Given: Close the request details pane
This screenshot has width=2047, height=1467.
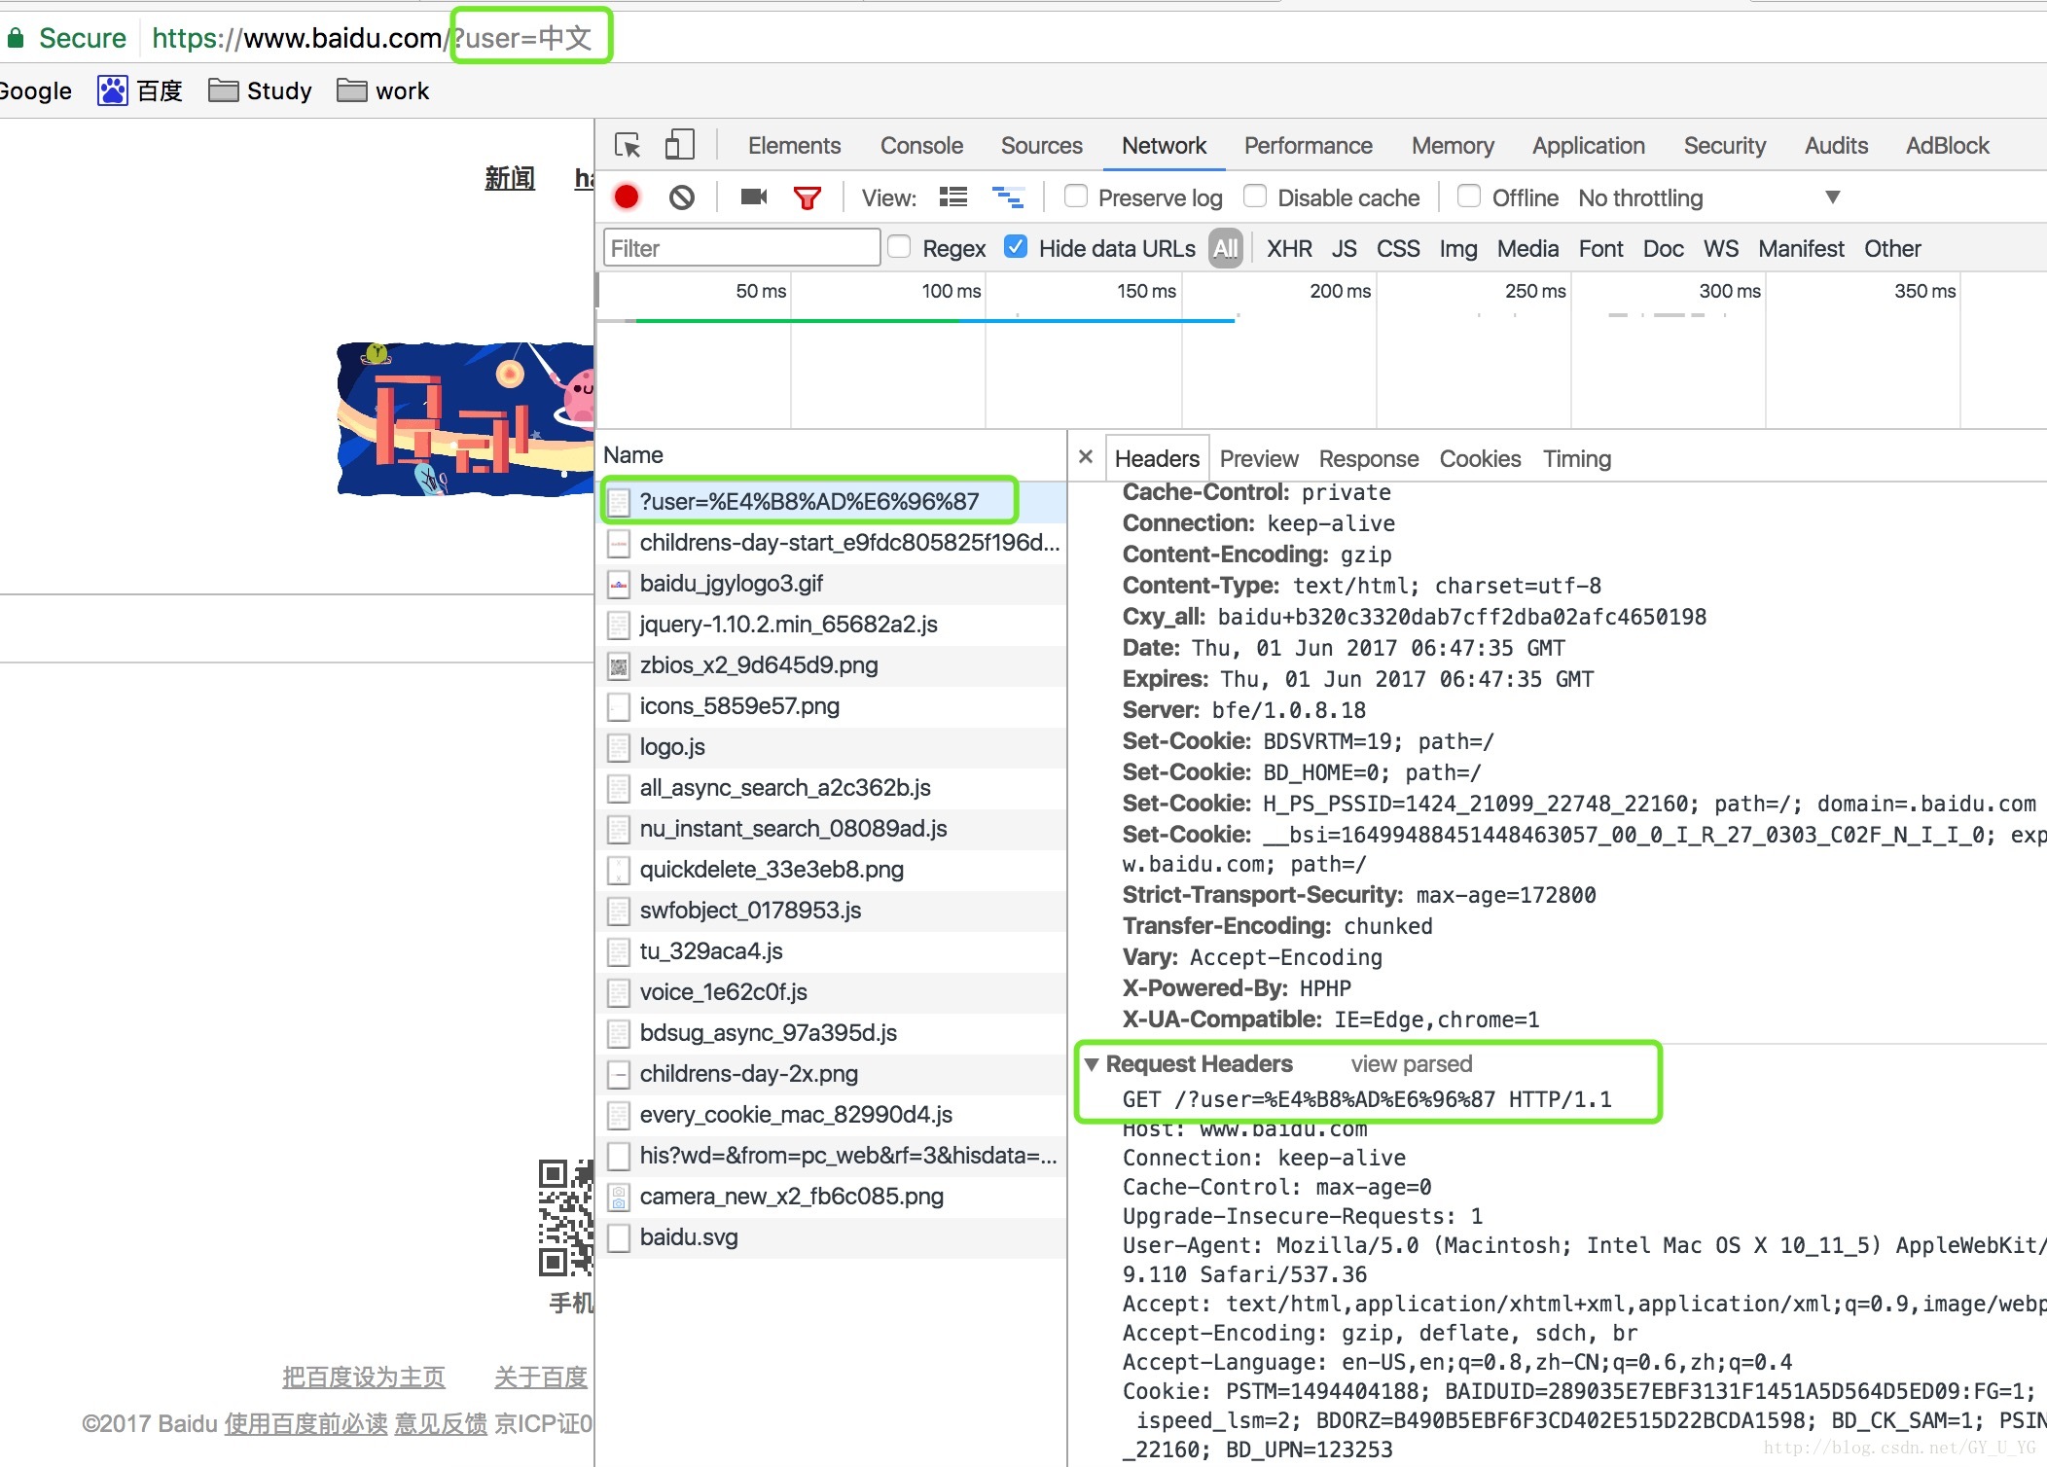Looking at the screenshot, I should click(1086, 456).
